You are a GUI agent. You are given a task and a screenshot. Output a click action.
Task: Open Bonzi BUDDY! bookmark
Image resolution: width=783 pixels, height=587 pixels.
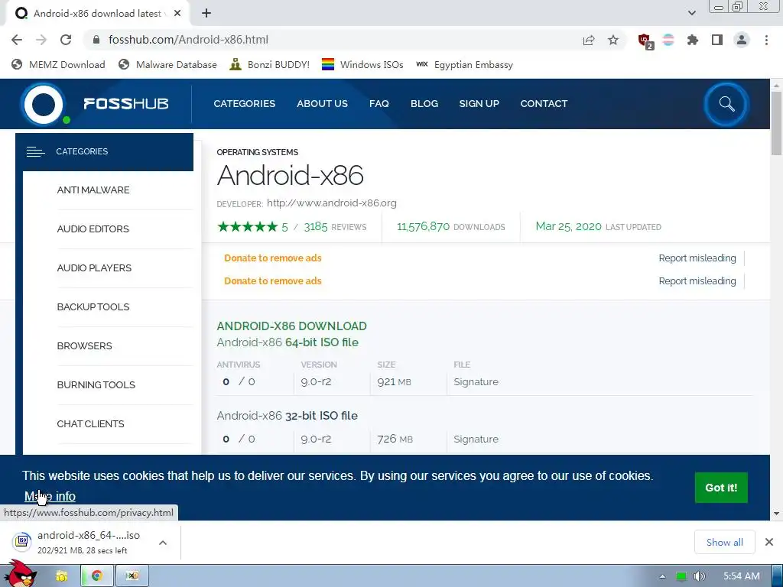coord(270,65)
